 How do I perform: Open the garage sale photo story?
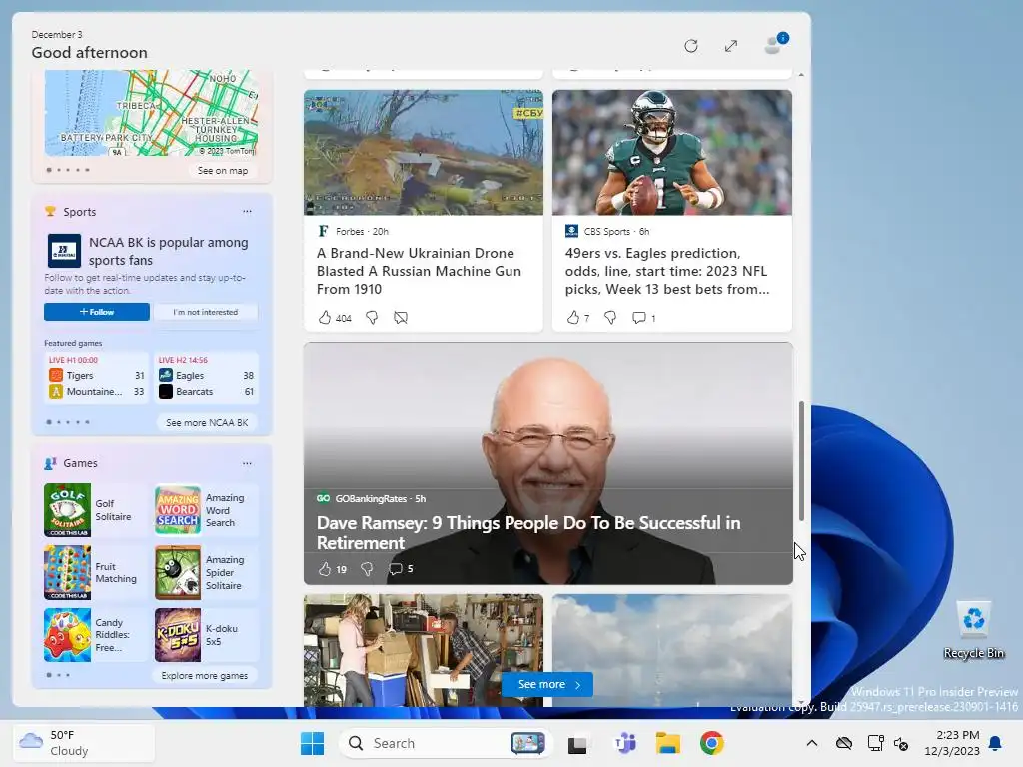click(x=424, y=650)
